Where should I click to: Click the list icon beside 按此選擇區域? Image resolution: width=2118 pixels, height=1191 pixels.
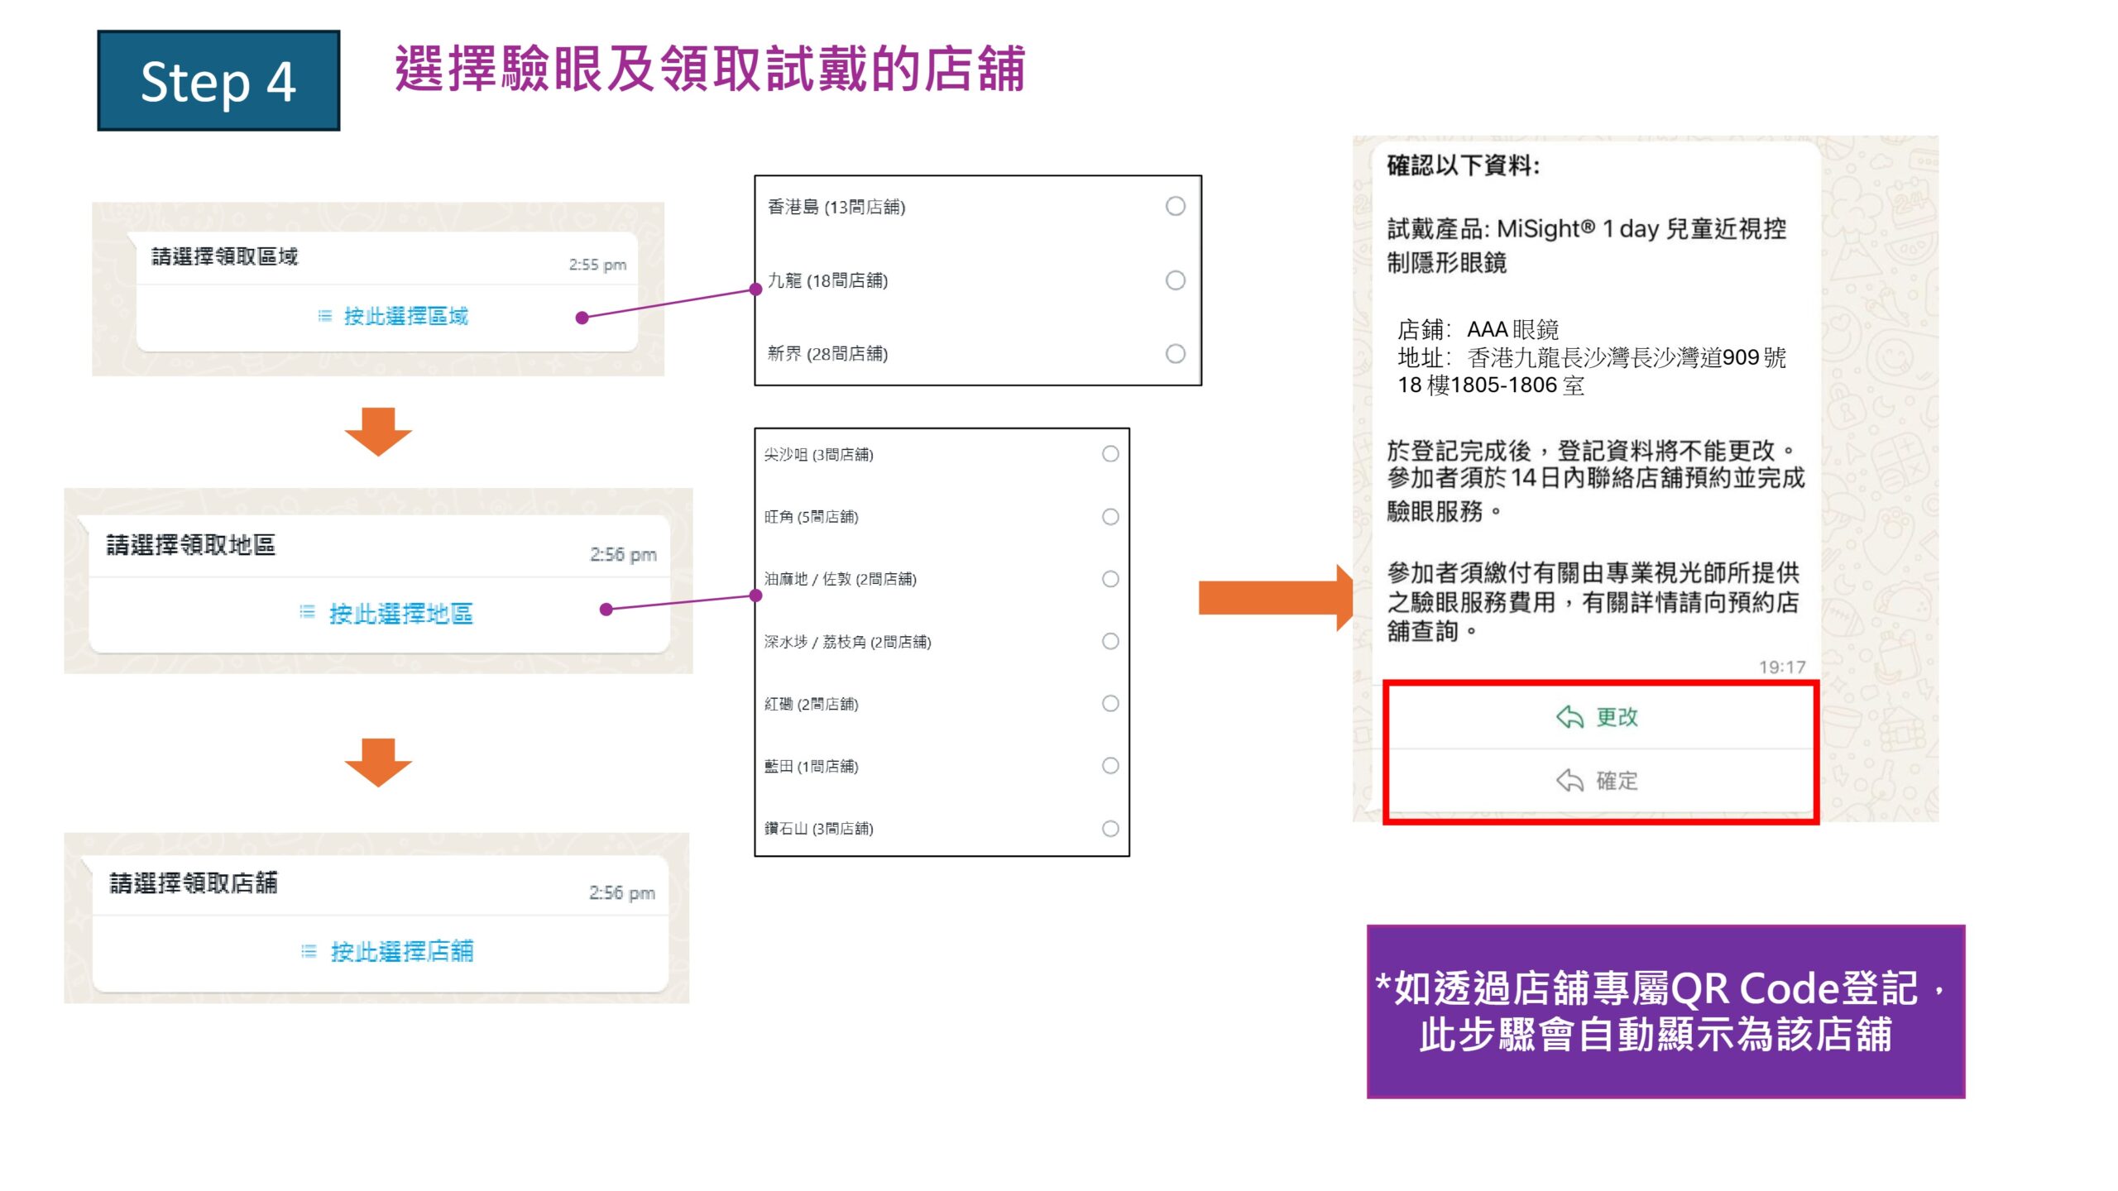pyautogui.click(x=325, y=316)
